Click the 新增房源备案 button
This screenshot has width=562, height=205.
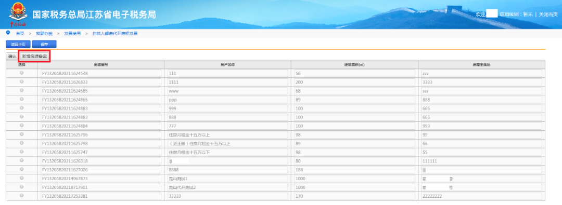[x=34, y=56]
